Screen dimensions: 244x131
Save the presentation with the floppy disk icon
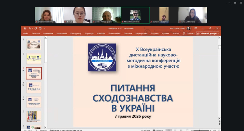(x=25, y=28)
